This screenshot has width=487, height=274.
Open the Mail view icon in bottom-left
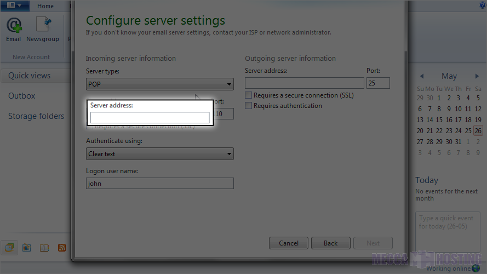9,248
